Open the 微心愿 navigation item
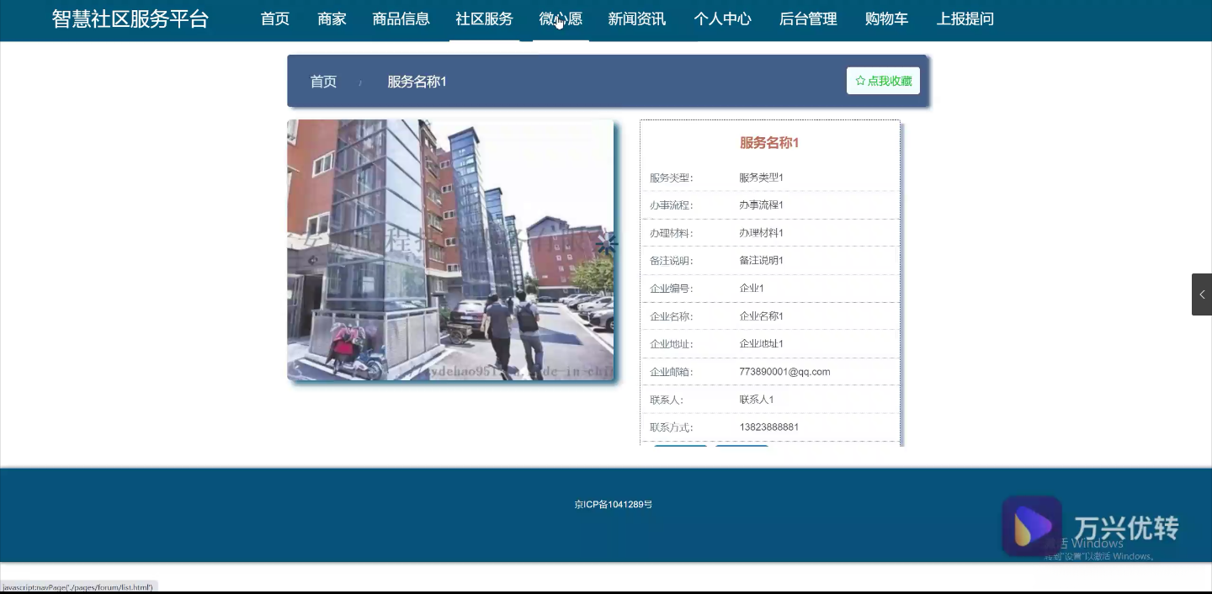The height and width of the screenshot is (594, 1212). (x=561, y=19)
